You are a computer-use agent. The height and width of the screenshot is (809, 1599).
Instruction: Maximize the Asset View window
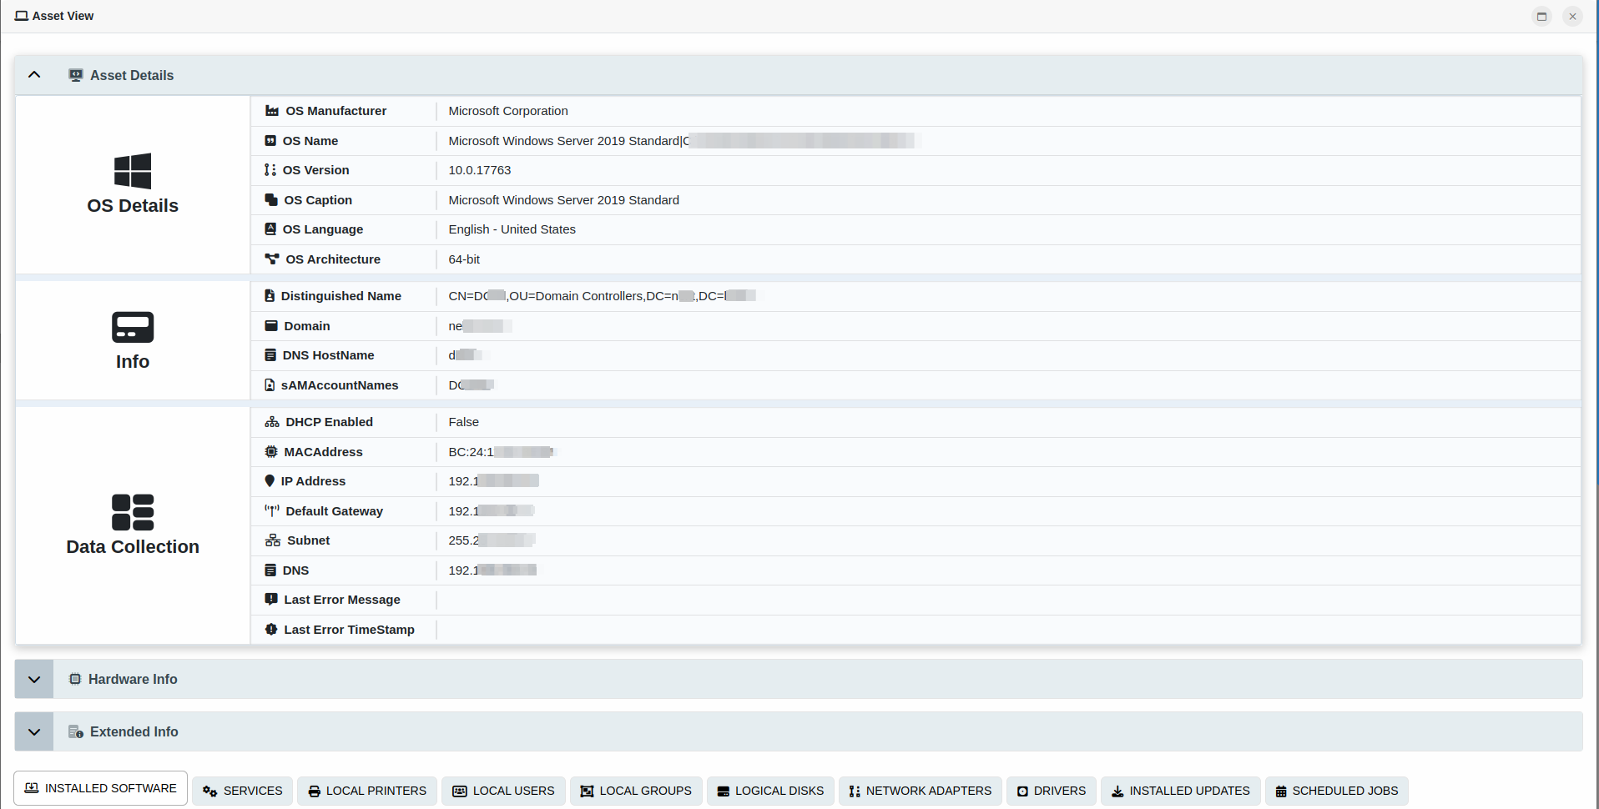coord(1541,16)
